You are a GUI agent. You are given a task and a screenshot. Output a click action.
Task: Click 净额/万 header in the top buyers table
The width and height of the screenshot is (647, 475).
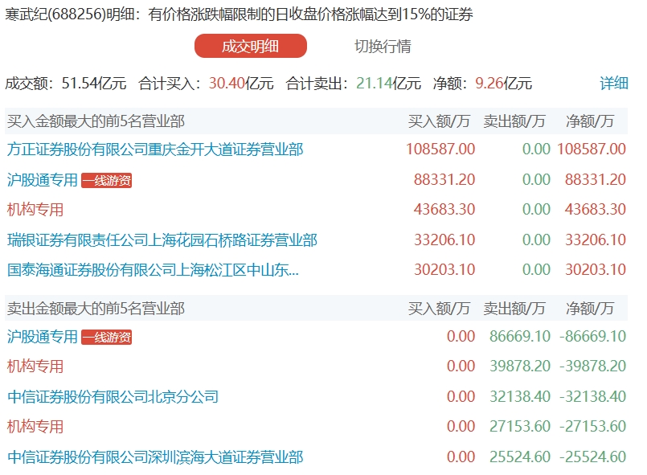590,121
